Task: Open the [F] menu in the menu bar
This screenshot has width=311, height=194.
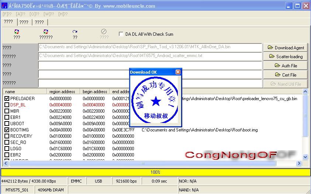Action: pyautogui.click(x=7, y=14)
